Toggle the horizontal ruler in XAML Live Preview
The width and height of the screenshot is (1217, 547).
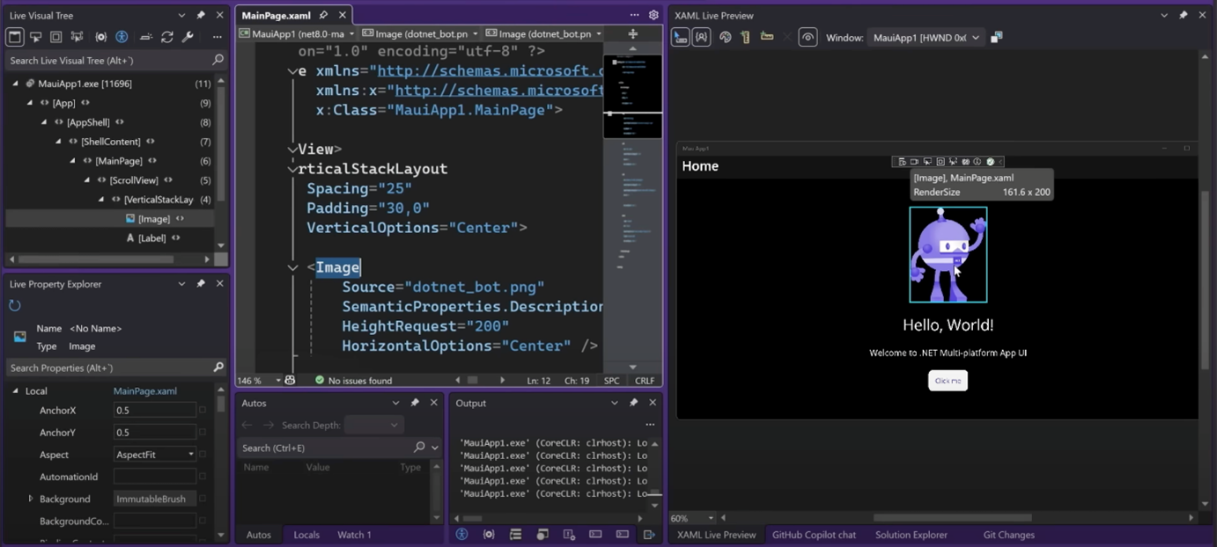(x=767, y=37)
